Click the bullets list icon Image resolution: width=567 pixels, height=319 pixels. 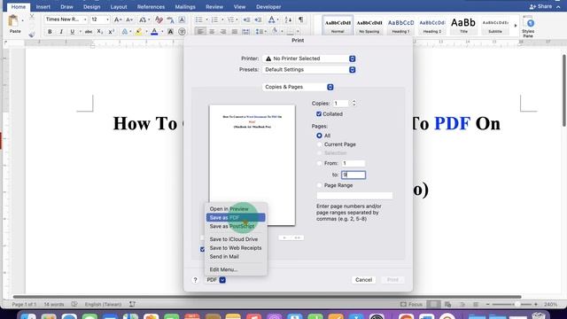pyautogui.click(x=199, y=19)
